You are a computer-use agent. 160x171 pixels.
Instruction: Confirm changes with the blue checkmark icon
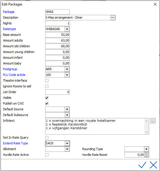(x=142, y=165)
